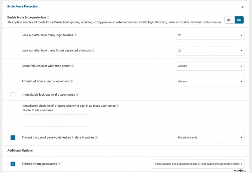Screen dimensions: 252x173
Task: Click help icon next to Enforce strong passwords
Action: 59,164
